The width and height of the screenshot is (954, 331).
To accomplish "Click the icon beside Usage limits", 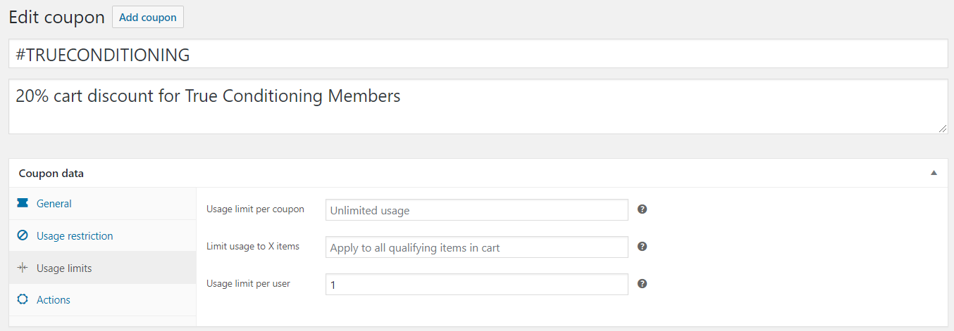I will click(23, 268).
